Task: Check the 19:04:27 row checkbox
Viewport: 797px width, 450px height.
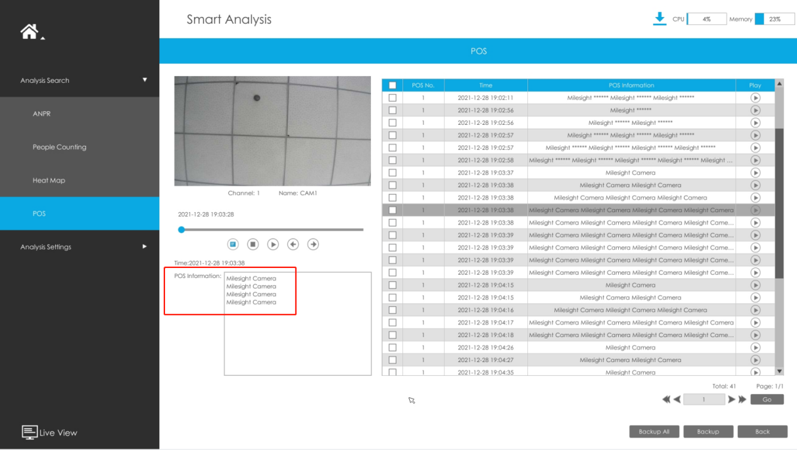Action: point(393,360)
